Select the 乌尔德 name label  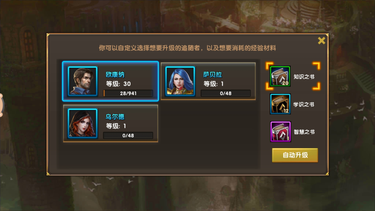115,117
